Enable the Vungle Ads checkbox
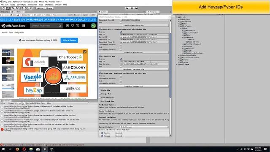 (100, 94)
